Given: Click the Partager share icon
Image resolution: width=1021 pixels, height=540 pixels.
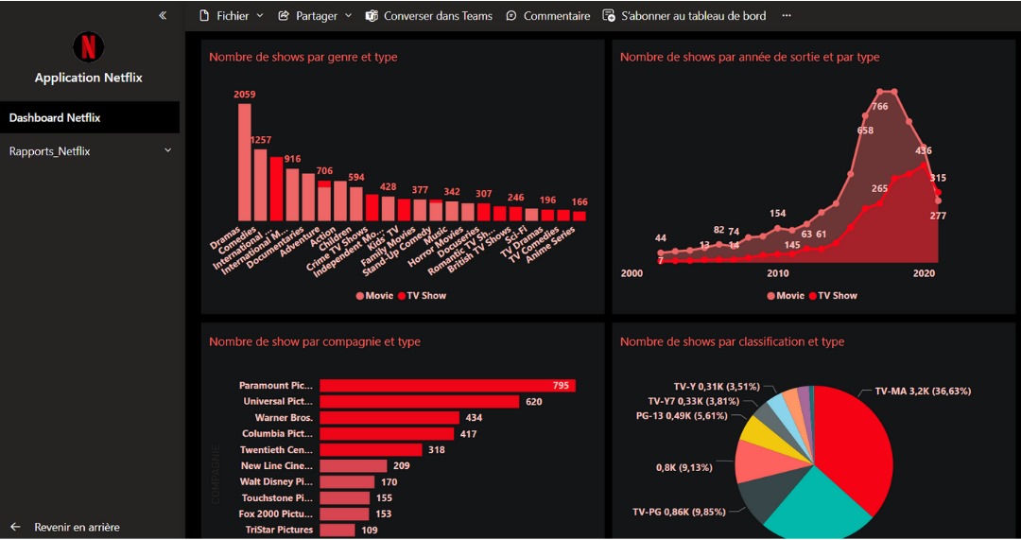Looking at the screenshot, I should (x=284, y=16).
